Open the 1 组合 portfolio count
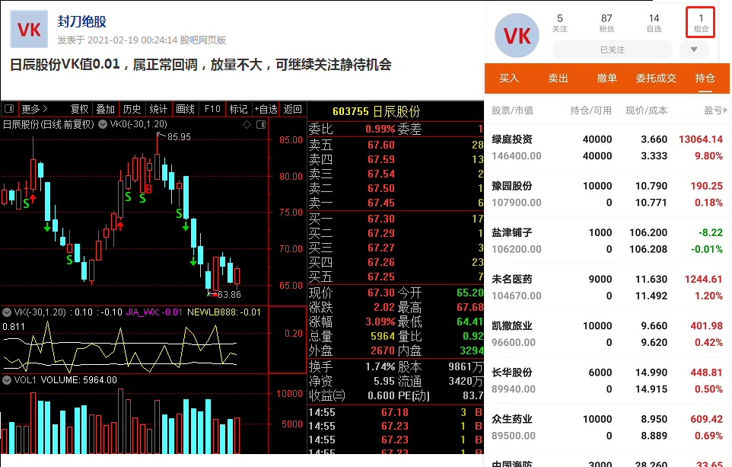The image size is (732, 467). point(701,23)
